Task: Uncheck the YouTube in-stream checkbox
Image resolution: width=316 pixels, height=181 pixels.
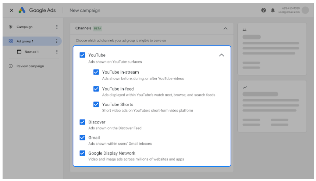Action: pyautogui.click(x=96, y=72)
